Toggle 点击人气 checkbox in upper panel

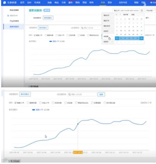57,35
